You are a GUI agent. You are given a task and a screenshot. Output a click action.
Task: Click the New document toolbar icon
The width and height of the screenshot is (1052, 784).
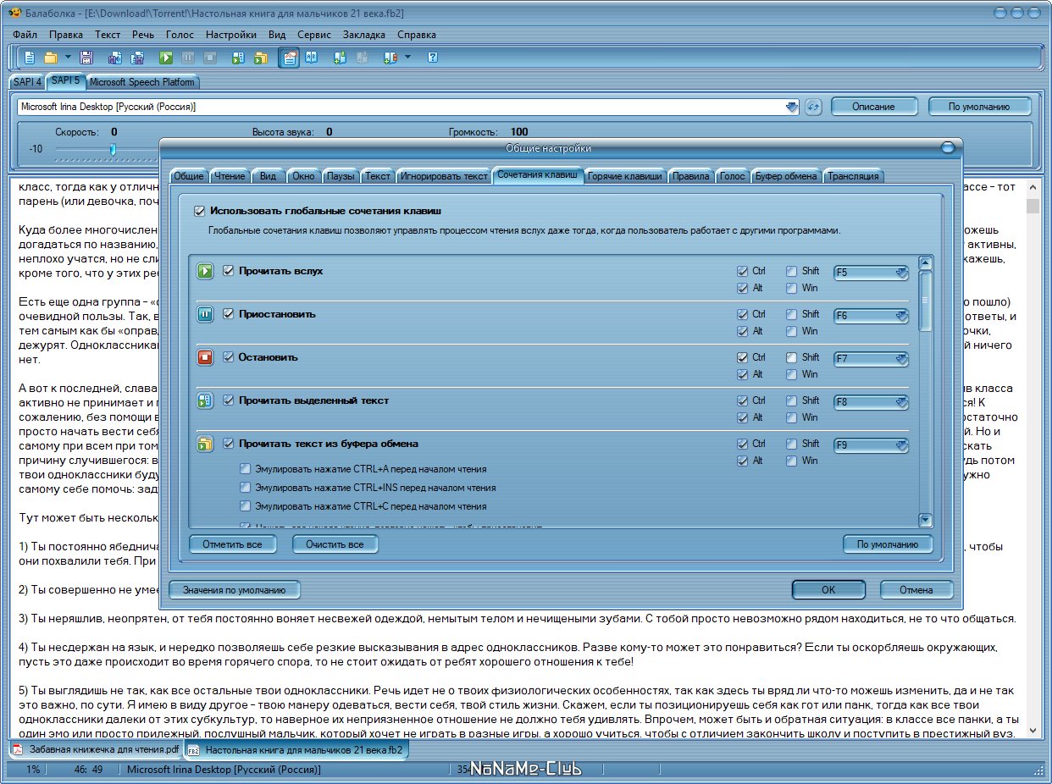30,58
